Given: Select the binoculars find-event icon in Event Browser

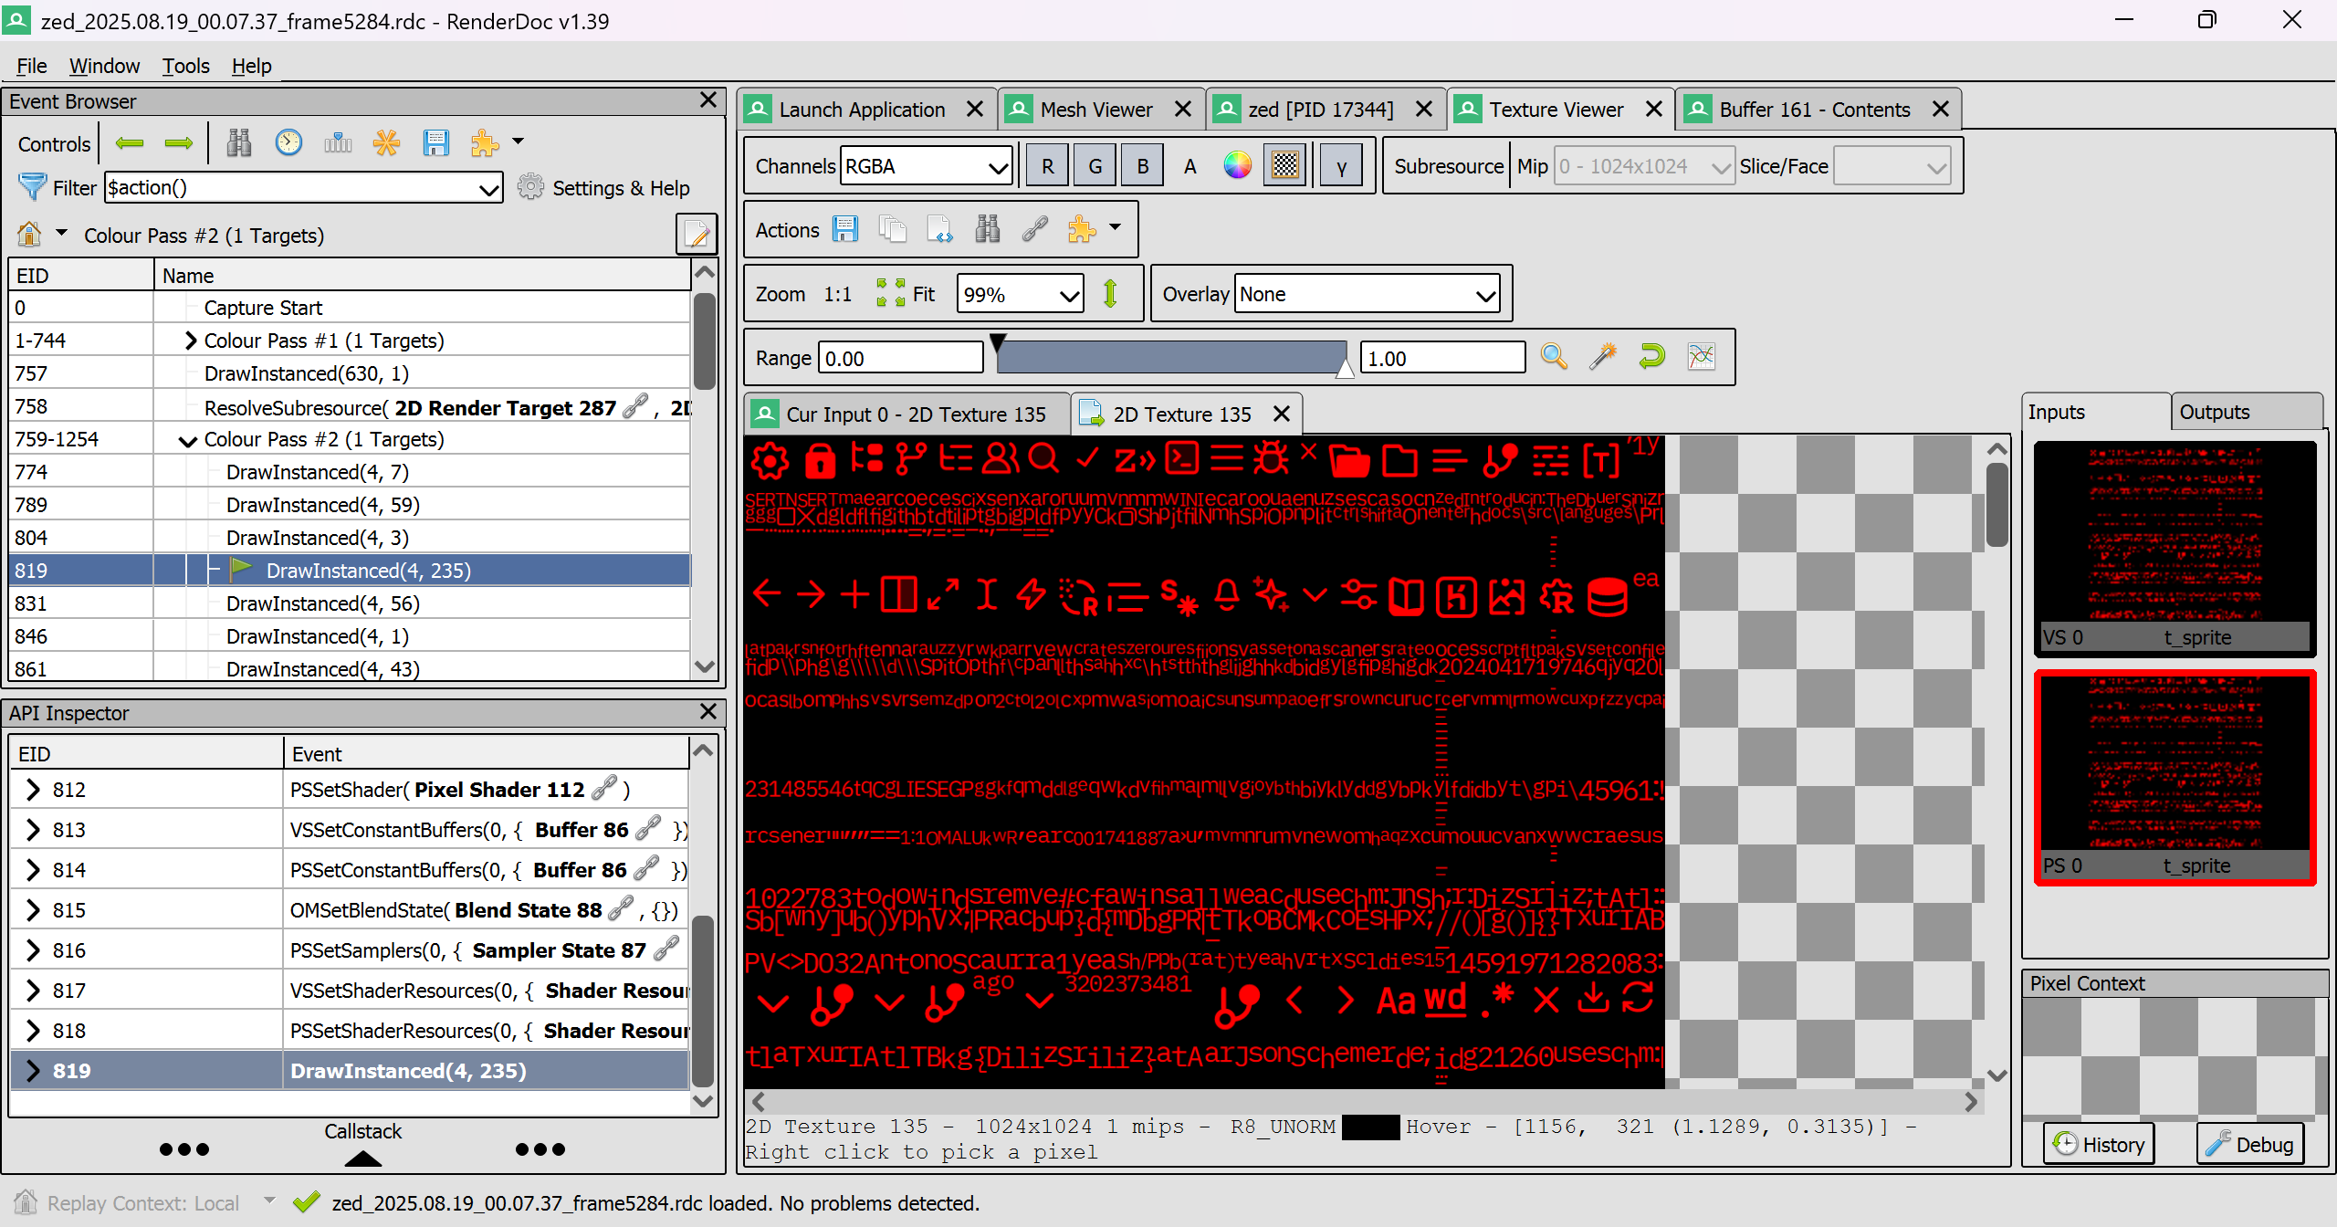Looking at the screenshot, I should tap(239, 143).
